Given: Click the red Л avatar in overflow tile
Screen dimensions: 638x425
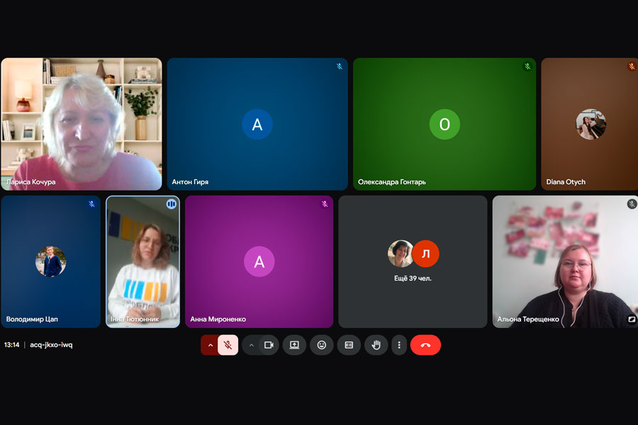Looking at the screenshot, I should tap(425, 254).
